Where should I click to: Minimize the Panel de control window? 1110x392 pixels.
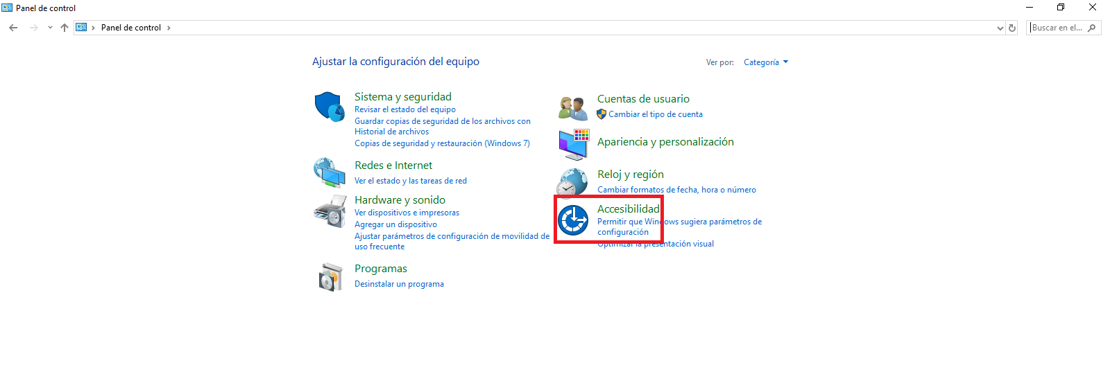pos(1030,8)
